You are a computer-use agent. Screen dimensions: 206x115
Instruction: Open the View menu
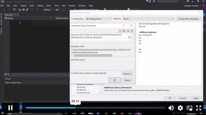point(15,6)
